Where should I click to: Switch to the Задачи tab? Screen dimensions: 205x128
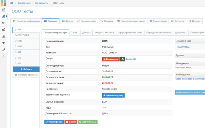[x=67, y=21]
